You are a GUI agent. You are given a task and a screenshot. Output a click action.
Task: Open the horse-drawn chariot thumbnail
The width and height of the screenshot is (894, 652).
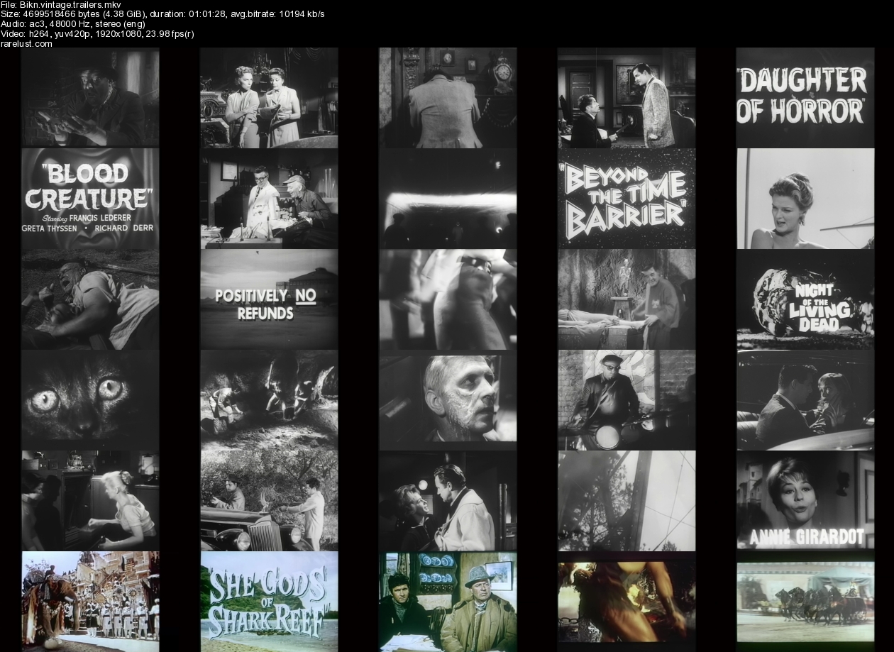pyautogui.click(x=805, y=601)
